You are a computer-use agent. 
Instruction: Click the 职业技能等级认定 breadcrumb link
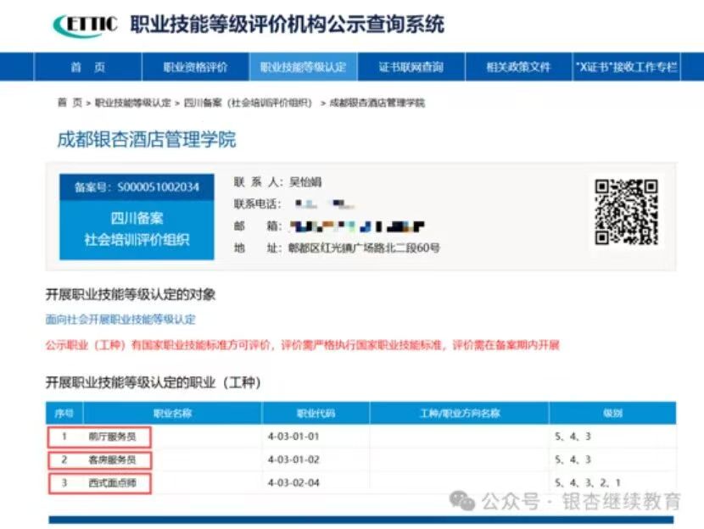coord(133,103)
